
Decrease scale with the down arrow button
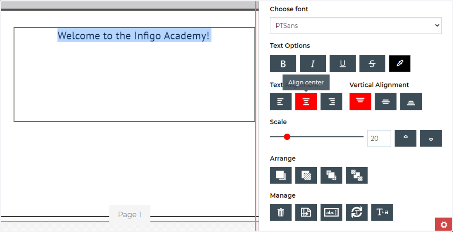(x=431, y=139)
